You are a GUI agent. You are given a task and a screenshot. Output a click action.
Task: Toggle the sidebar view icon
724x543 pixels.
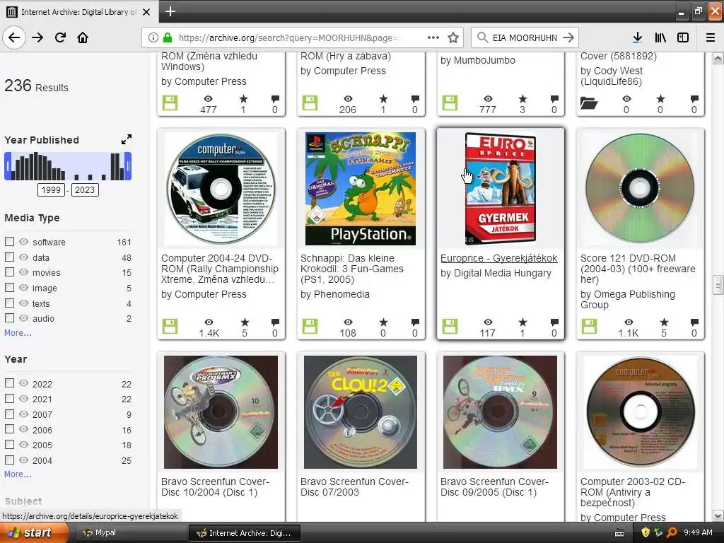[x=683, y=38]
